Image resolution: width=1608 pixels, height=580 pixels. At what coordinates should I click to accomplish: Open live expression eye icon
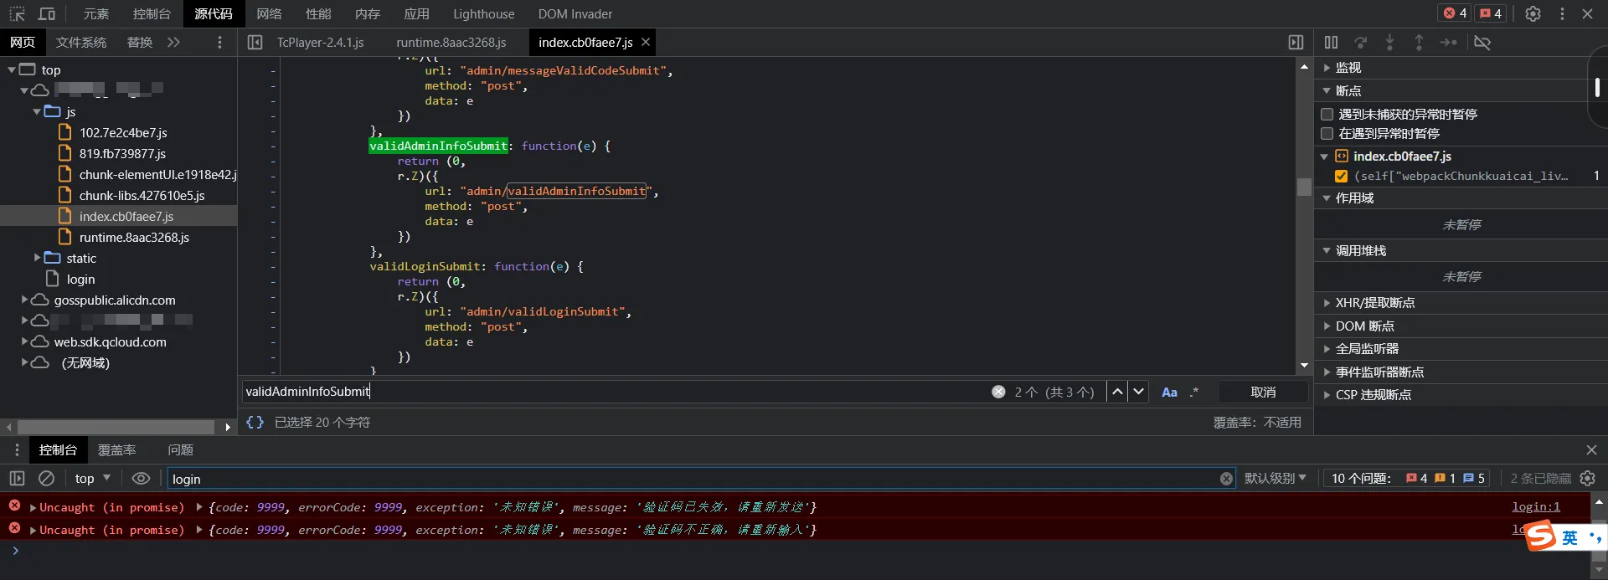tap(141, 479)
